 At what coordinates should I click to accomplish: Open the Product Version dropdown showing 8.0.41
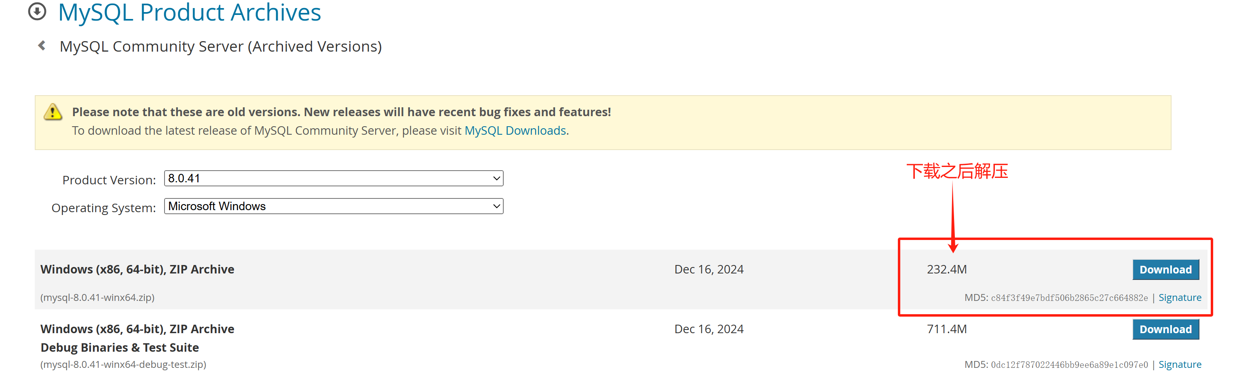(333, 178)
